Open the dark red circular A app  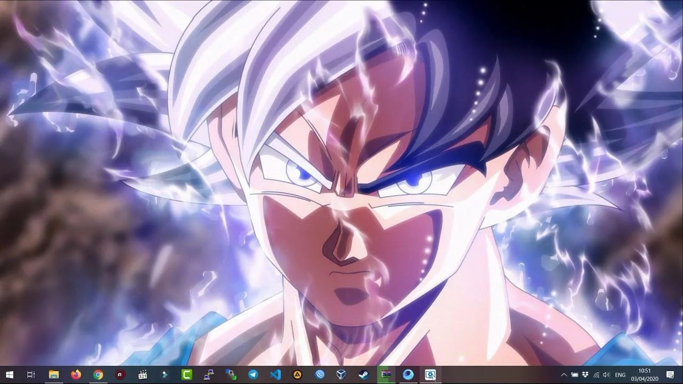(x=121, y=375)
